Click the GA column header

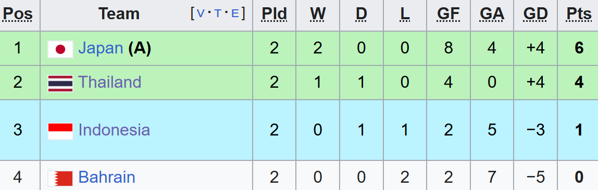point(492,15)
